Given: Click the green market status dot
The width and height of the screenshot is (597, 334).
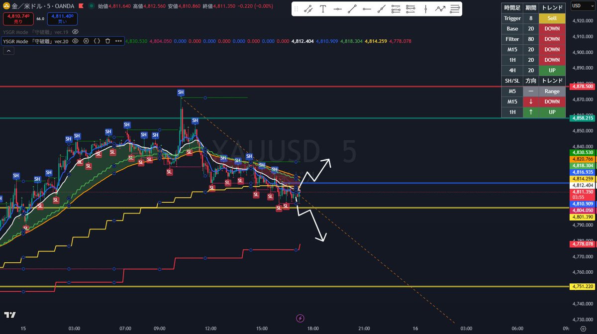Looking at the screenshot, I should click(91, 6).
